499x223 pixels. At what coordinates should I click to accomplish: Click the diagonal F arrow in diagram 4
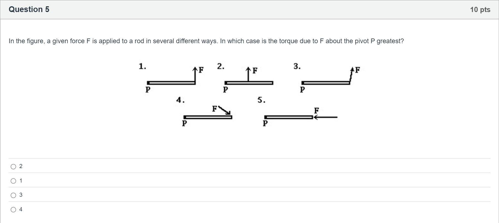[x=225, y=110]
